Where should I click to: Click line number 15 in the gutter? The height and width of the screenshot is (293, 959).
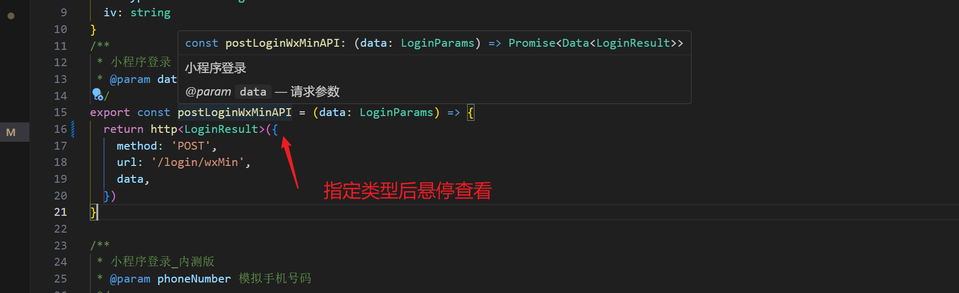point(60,112)
